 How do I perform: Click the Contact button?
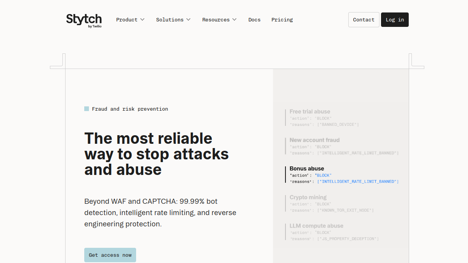click(363, 19)
